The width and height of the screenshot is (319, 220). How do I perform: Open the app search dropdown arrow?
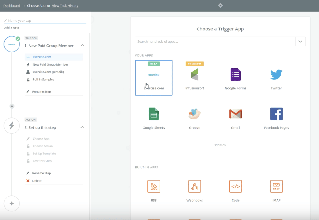(300, 42)
